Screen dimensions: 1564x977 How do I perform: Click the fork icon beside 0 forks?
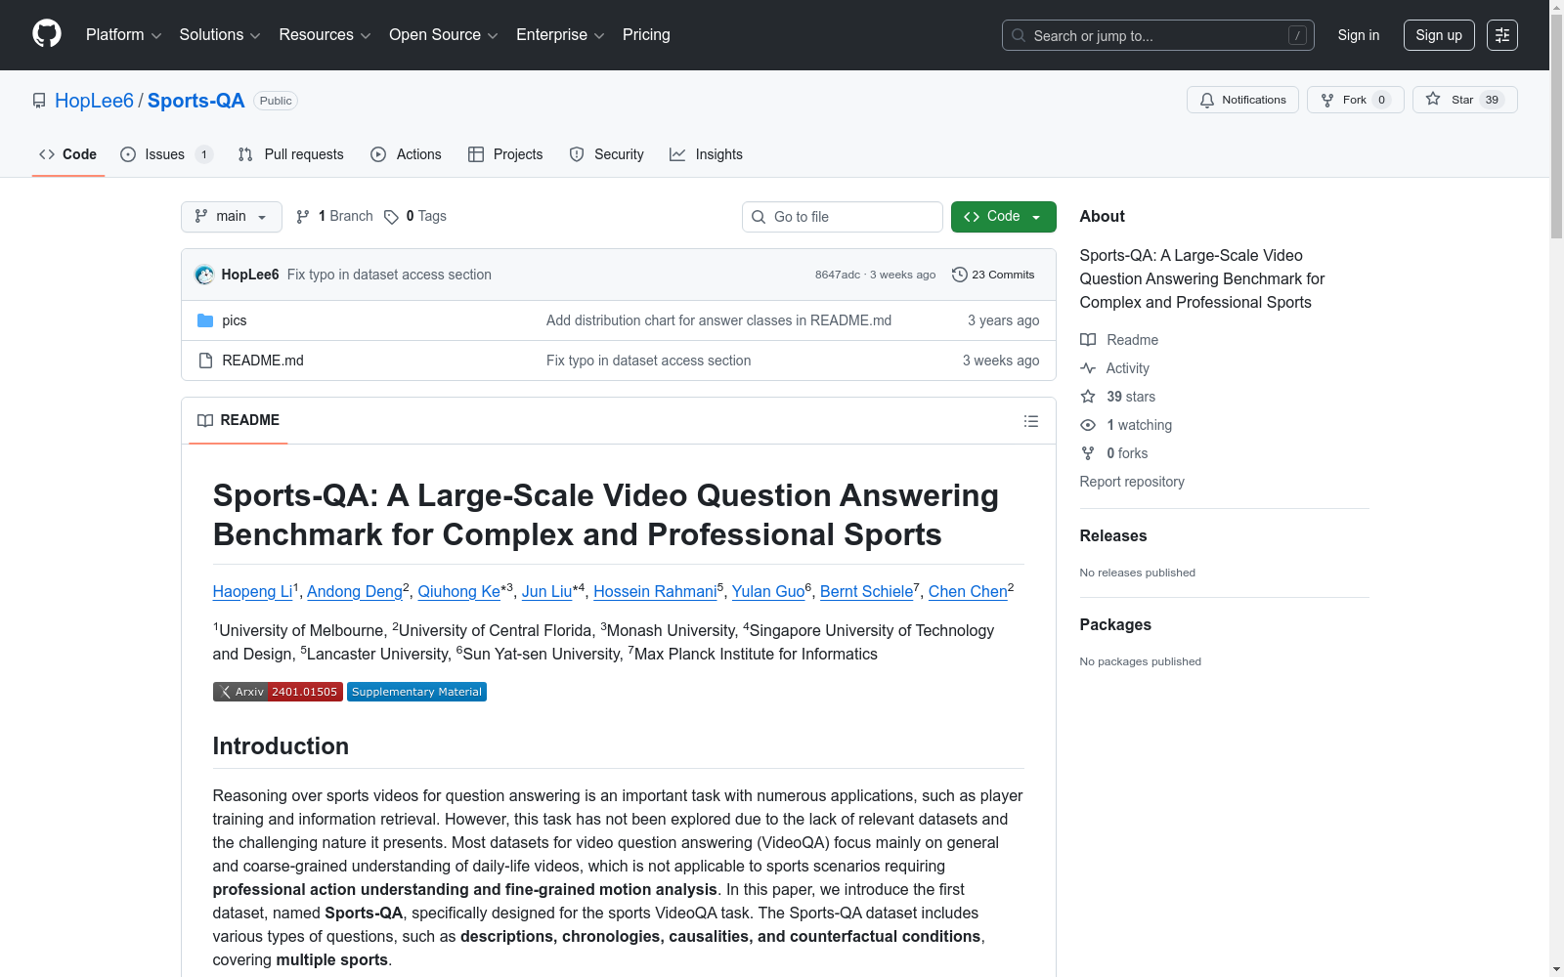1088,453
